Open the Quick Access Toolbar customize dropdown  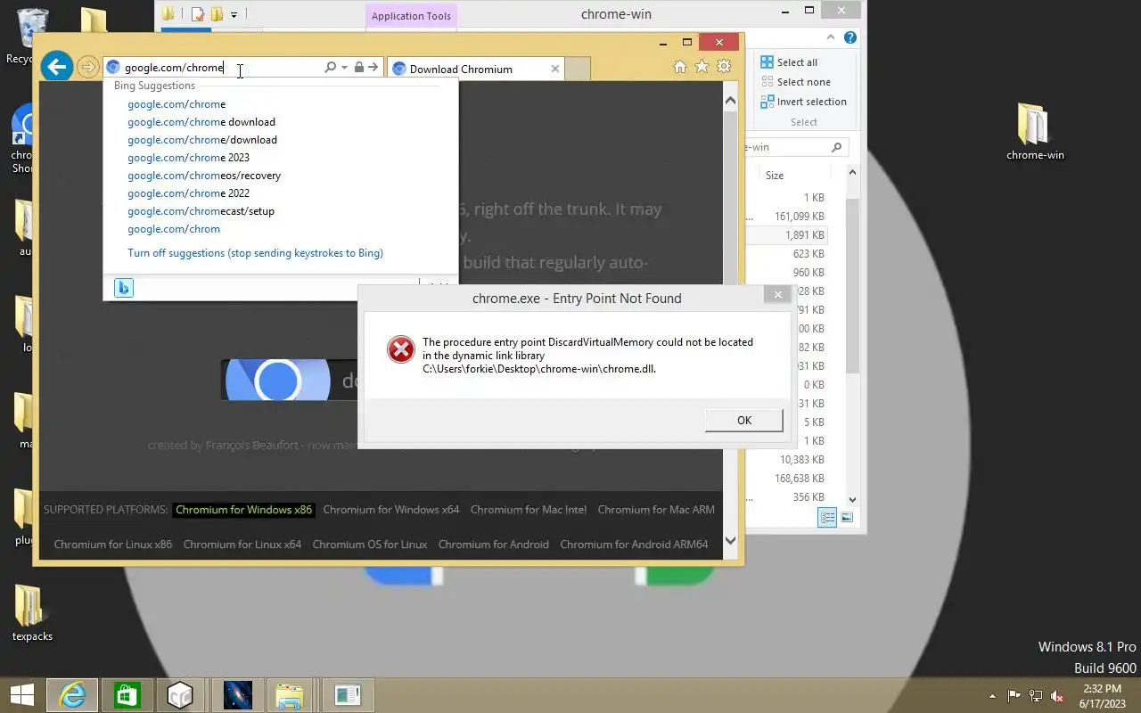click(x=234, y=14)
